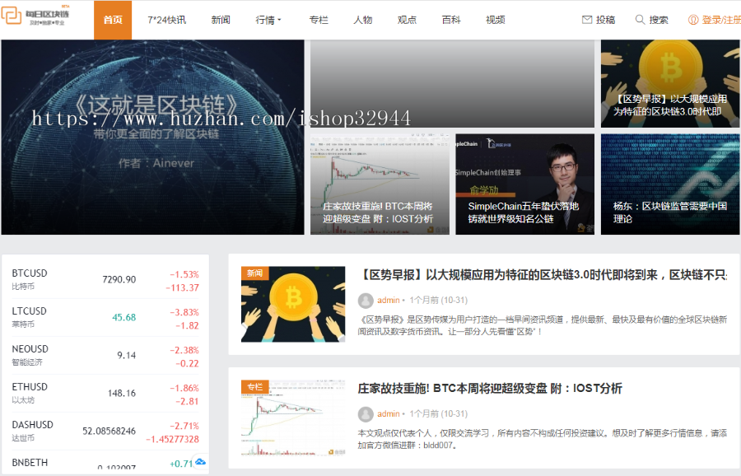Open article title 【区势早报】以大规模应用为特征
This screenshot has width=741, height=476.
(543, 274)
